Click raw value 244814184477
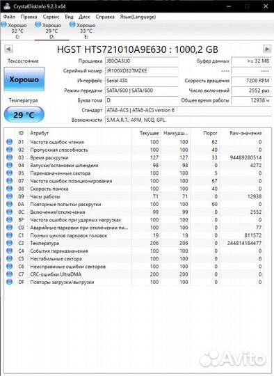 coord(244,243)
